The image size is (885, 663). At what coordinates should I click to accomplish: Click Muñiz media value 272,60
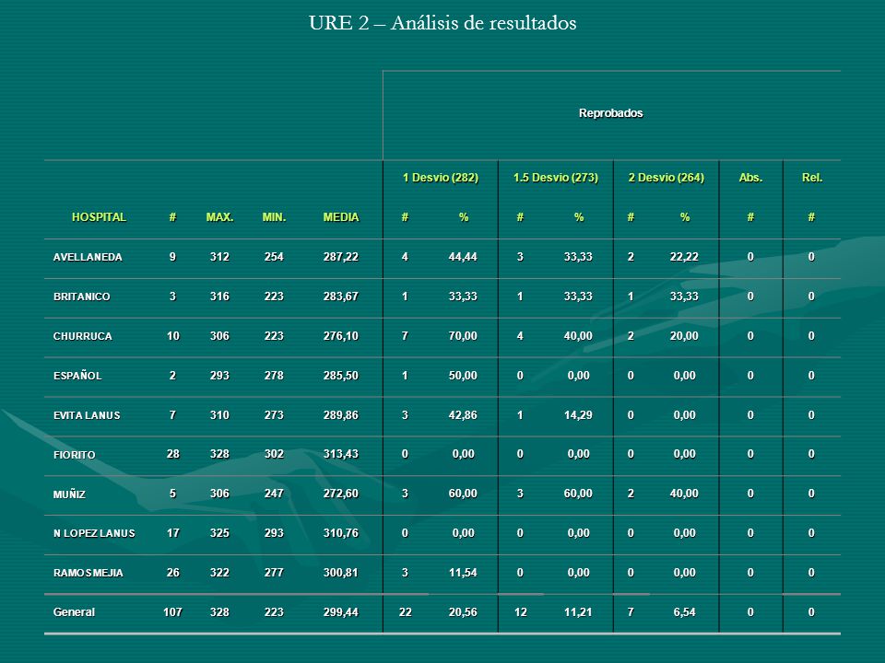click(x=341, y=494)
